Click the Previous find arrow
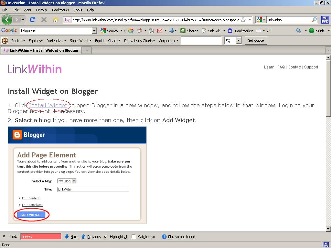Image resolution: width=331 pixels, height=248 pixels. (91, 237)
